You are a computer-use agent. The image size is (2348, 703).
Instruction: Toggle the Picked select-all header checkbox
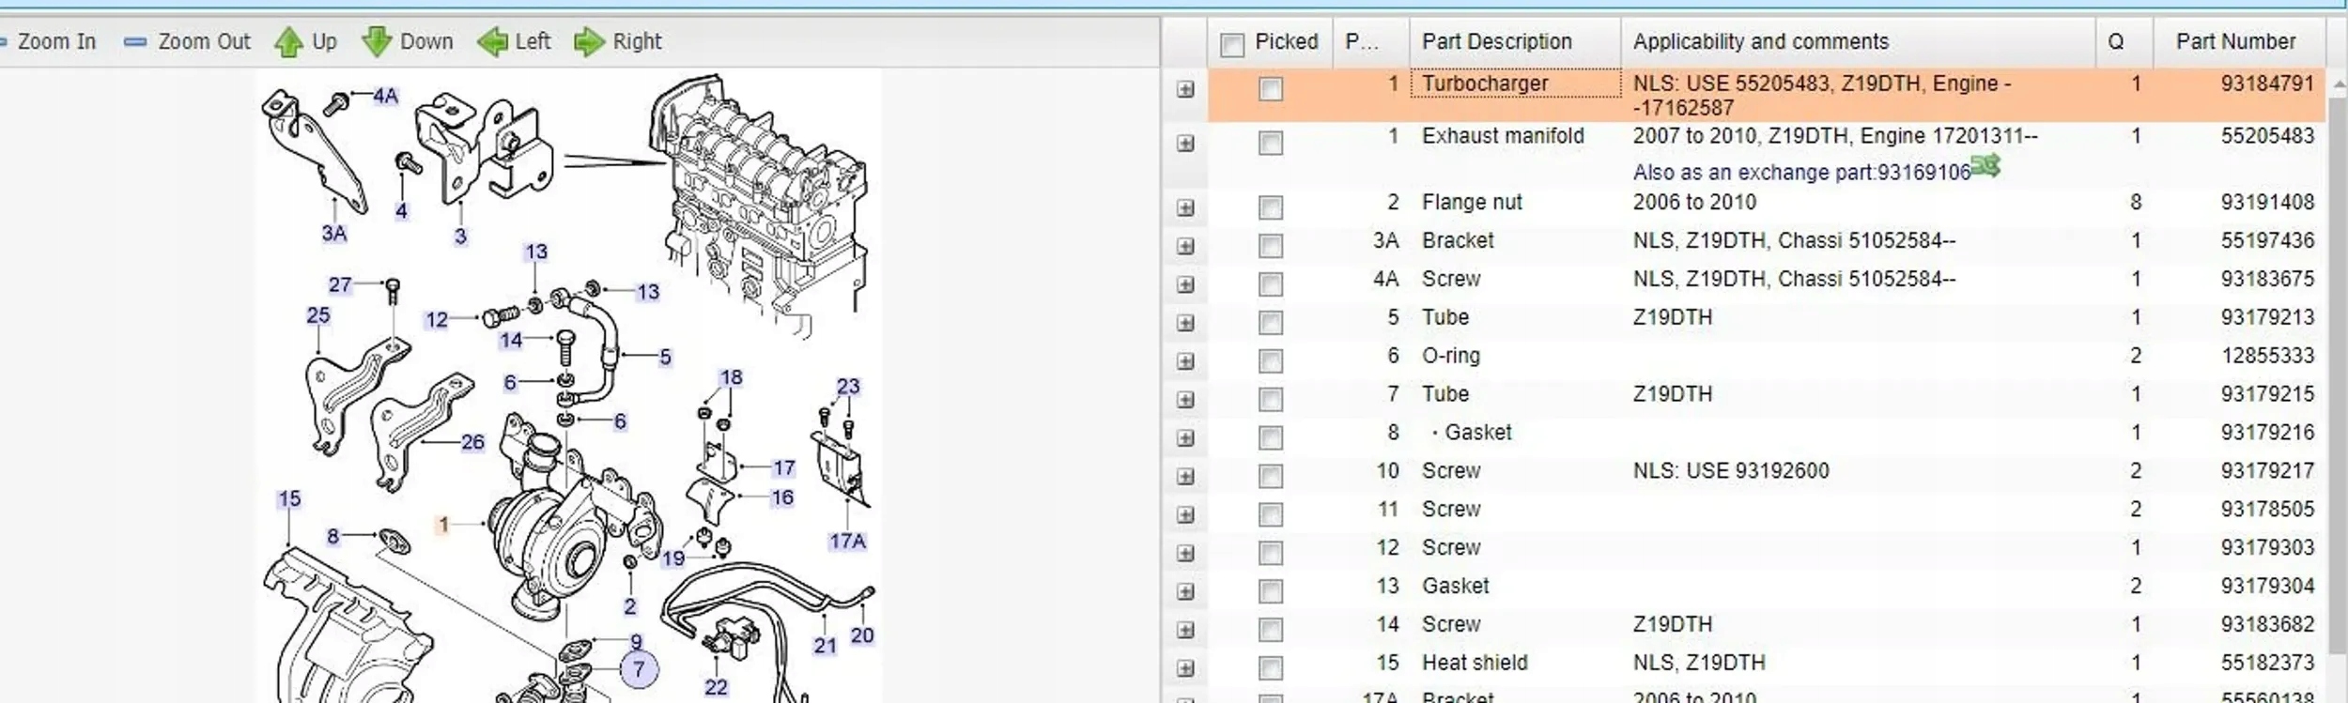tap(1231, 44)
